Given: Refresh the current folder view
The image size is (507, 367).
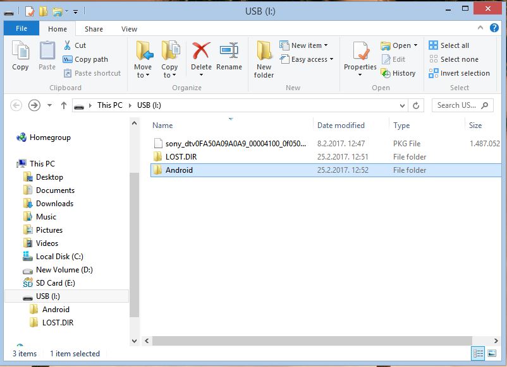Looking at the screenshot, I should pos(415,105).
